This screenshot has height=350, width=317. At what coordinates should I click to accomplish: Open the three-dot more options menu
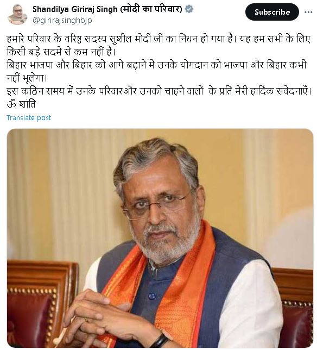[308, 12]
